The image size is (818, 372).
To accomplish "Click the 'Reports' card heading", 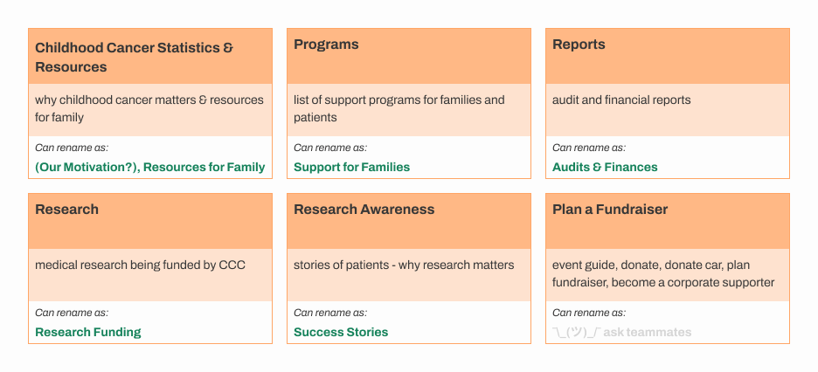I will click(579, 45).
